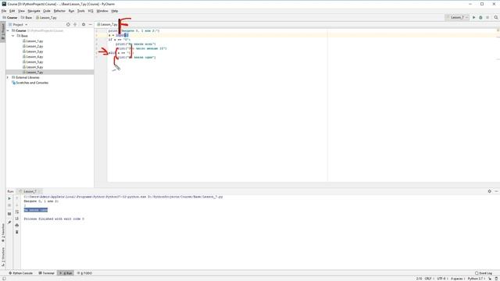Image resolution: width=500 pixels, height=281 pixels.
Task: Open the Project view dropdown
Action: click(18, 24)
